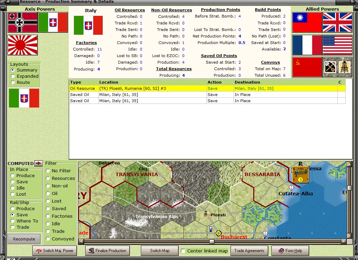
Task: Select the Chinese flag in Allied Powers
Action: pos(307,22)
